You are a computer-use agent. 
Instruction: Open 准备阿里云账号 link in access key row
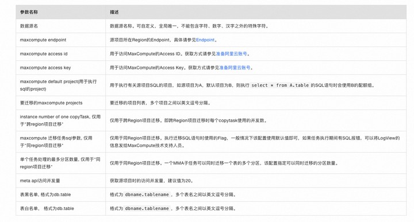[x=235, y=68]
